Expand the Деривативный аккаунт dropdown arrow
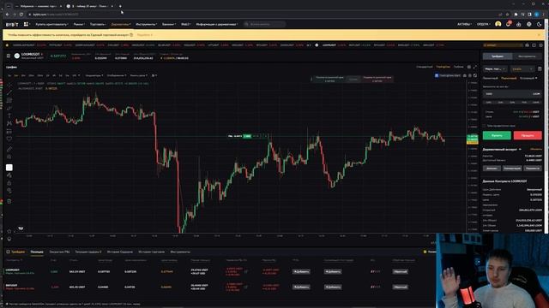549x308 pixels. pyautogui.click(x=520, y=149)
